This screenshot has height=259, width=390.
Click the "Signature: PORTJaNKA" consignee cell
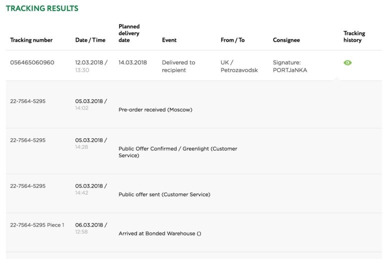click(289, 66)
